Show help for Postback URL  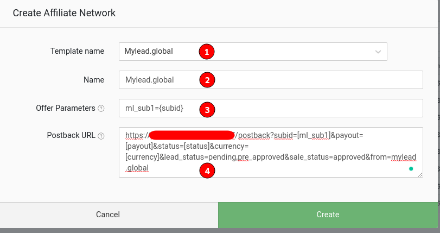click(x=101, y=136)
